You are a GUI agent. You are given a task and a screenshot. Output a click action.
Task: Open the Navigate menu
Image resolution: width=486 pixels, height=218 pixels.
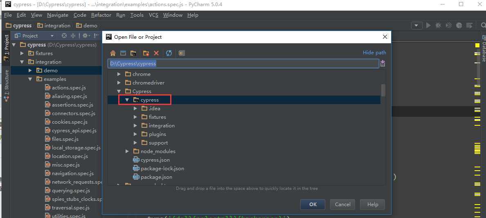pyautogui.click(x=58, y=15)
